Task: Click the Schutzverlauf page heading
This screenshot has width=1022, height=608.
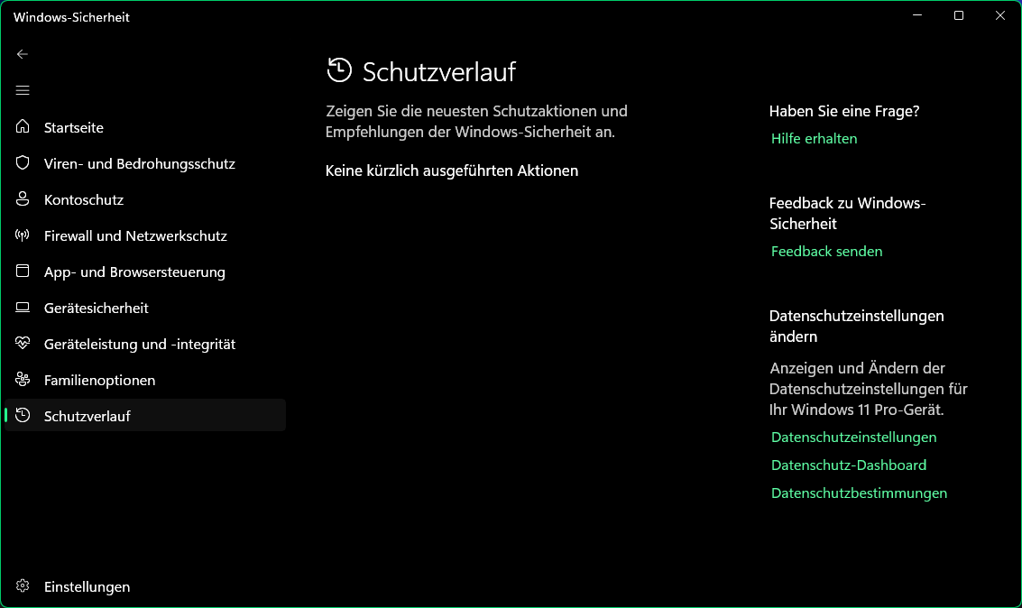Action: coord(439,71)
